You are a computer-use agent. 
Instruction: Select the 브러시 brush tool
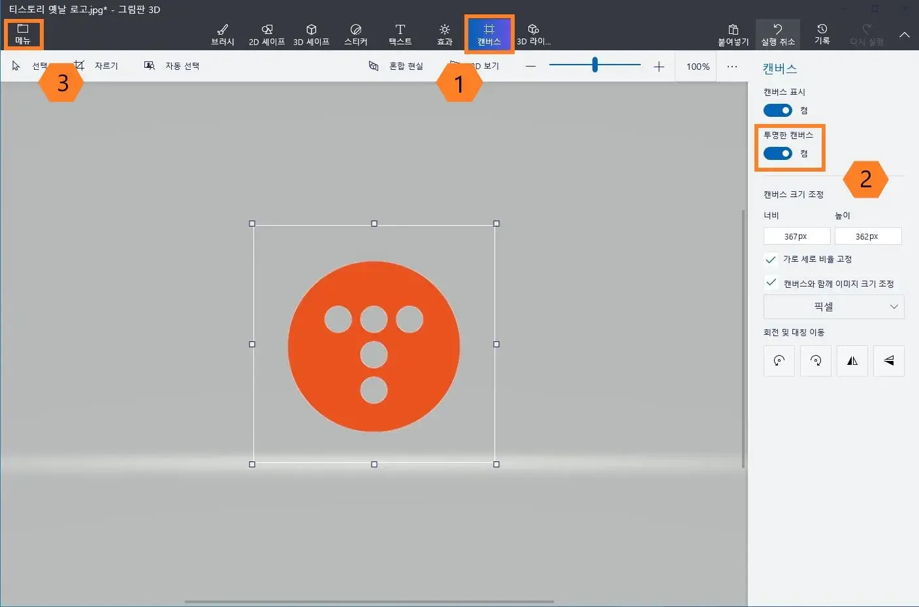[223, 35]
